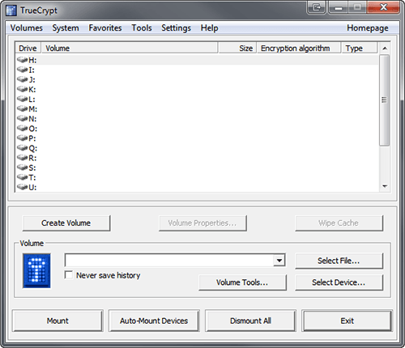
Task: Click the blue TrueCrypt volume logo icon
Action: coord(36,270)
